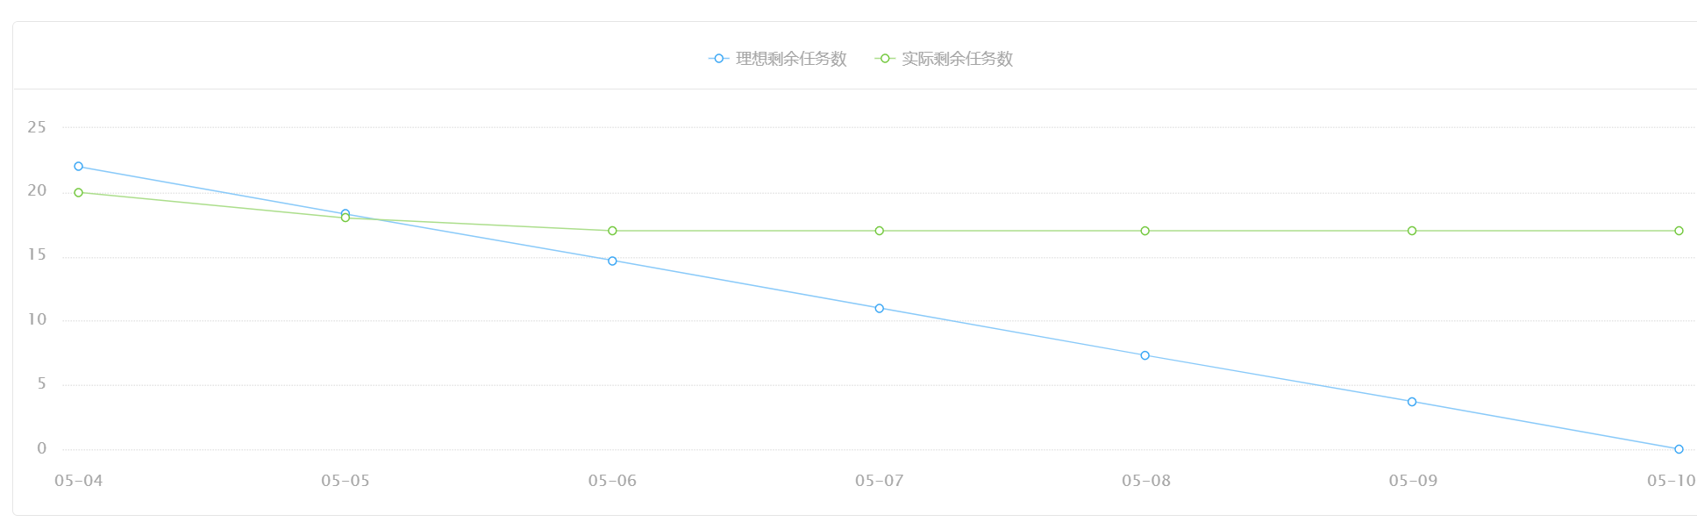The width and height of the screenshot is (1697, 522).
Task: Click the blue ideal point at 05-07
Action: click(879, 309)
